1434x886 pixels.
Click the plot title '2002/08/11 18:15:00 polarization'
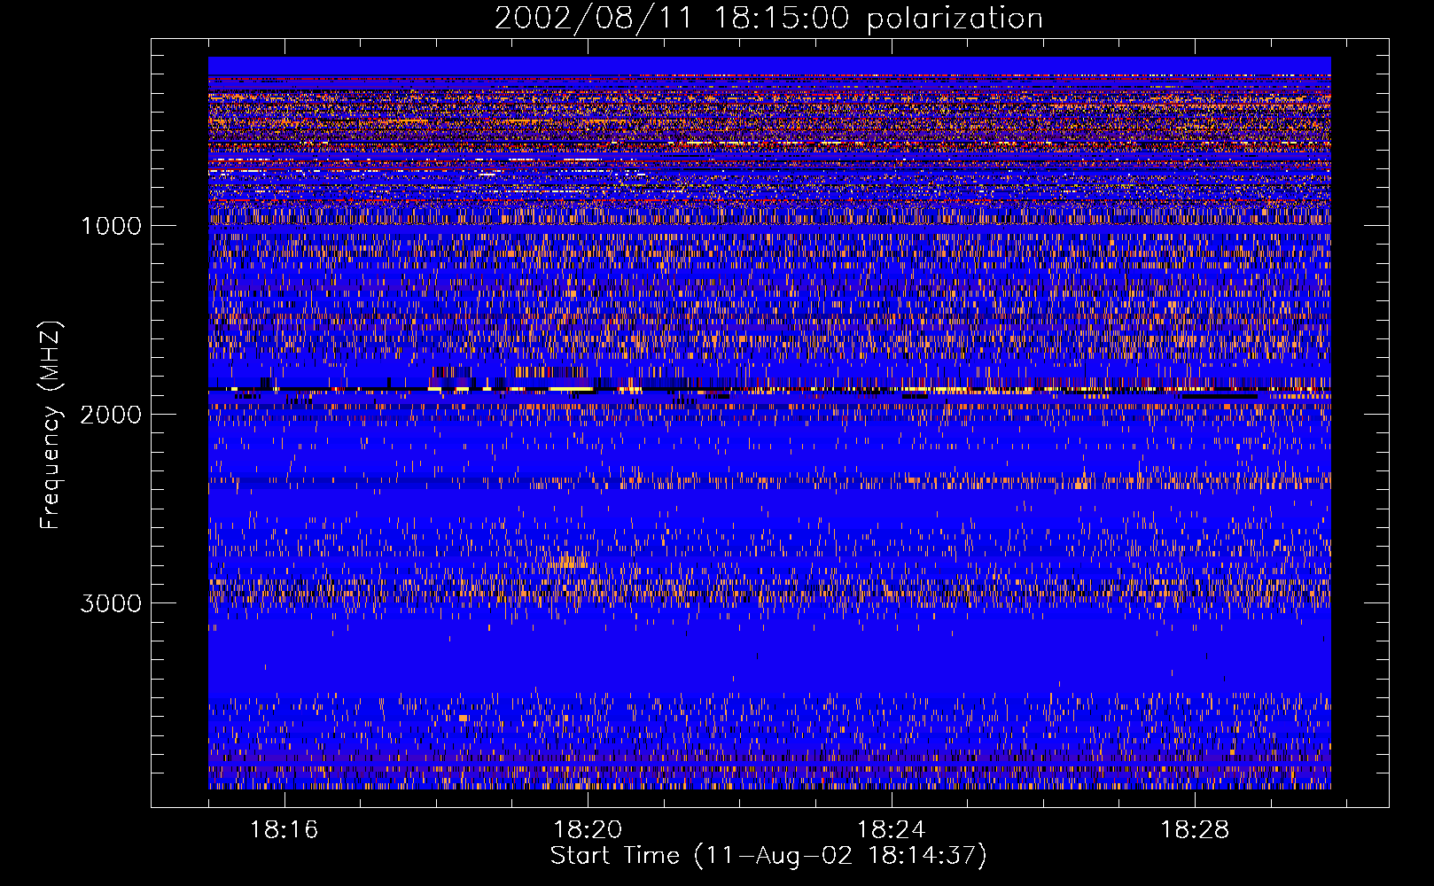(768, 19)
